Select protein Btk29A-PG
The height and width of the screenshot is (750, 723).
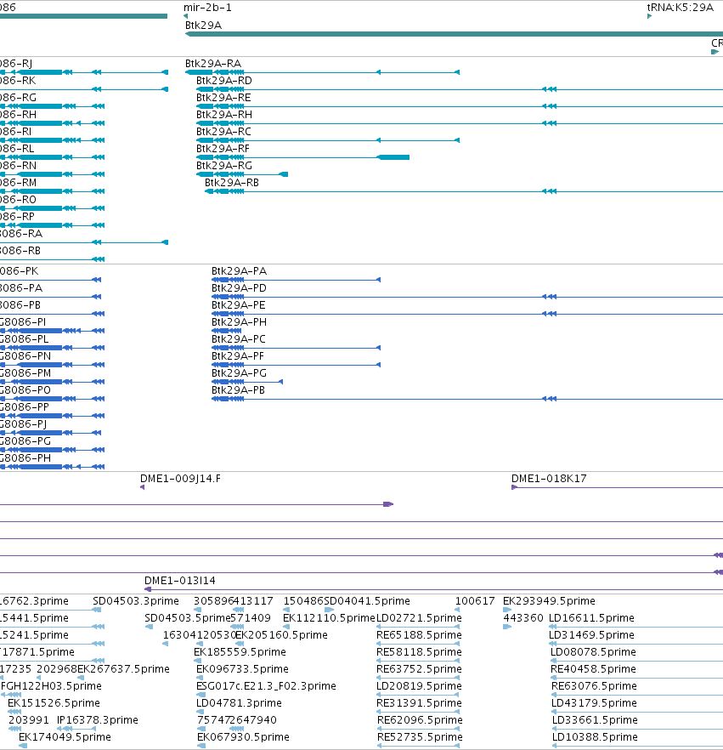[x=247, y=382]
